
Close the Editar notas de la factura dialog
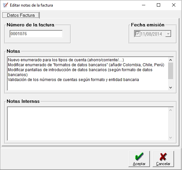(174, 5)
